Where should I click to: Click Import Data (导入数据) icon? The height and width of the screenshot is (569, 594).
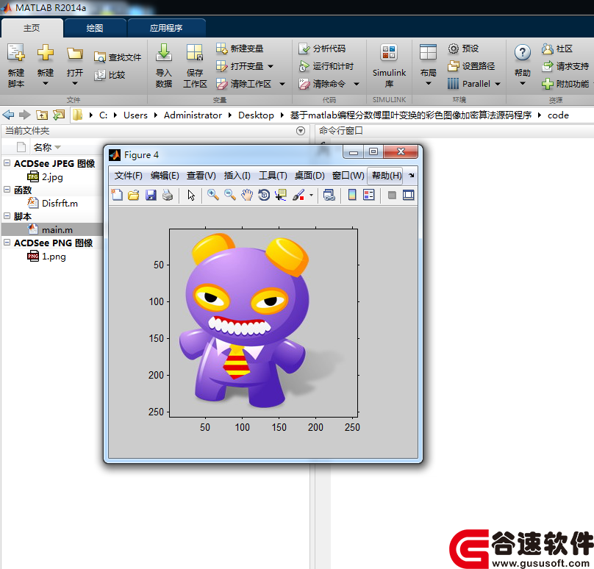pyautogui.click(x=164, y=53)
